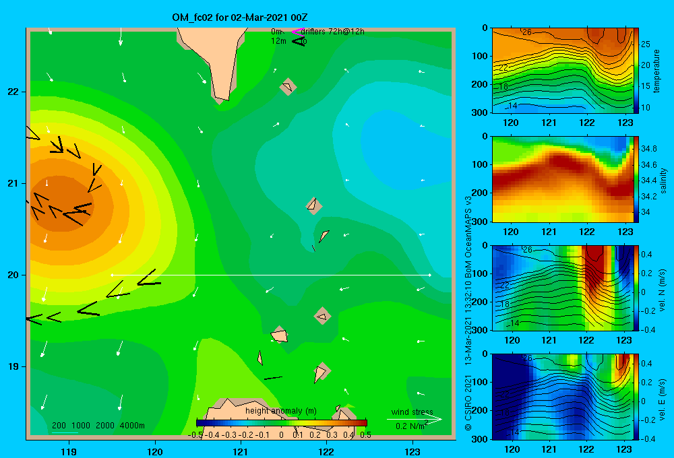This screenshot has height=458, width=674.
Task: Click latitude tick '21' on main map
Action: 13,183
